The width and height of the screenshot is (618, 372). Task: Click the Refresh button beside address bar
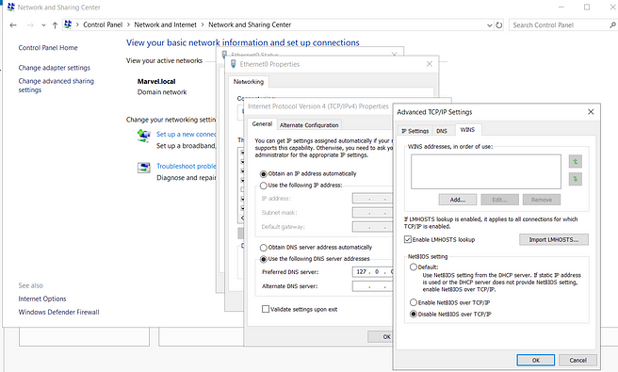[499, 25]
